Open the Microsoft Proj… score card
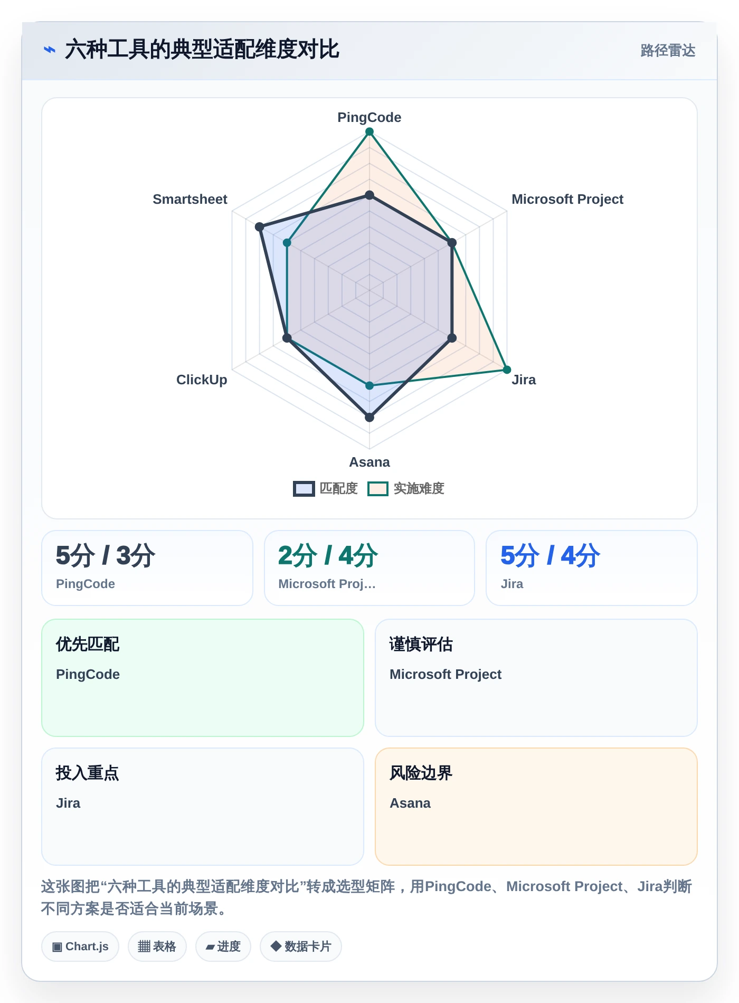 pyautogui.click(x=369, y=568)
